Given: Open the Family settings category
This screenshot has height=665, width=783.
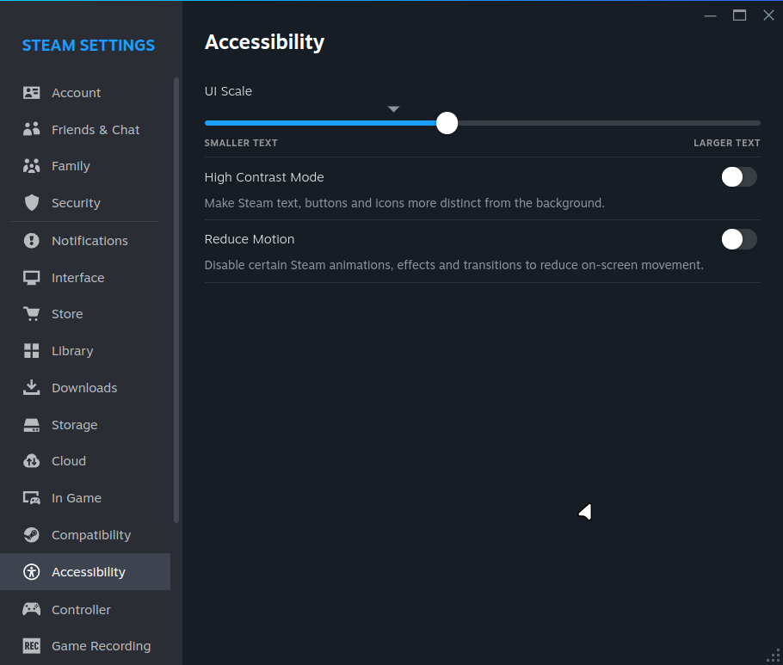Looking at the screenshot, I should coord(71,166).
